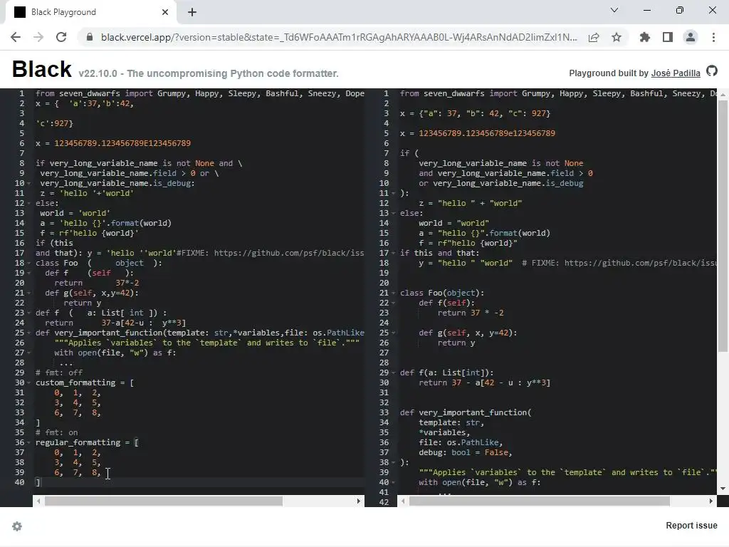Open the Chrome three-dot menu
This screenshot has width=729, height=547.
713,37
